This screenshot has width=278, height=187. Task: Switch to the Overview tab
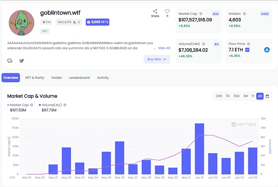11,77
